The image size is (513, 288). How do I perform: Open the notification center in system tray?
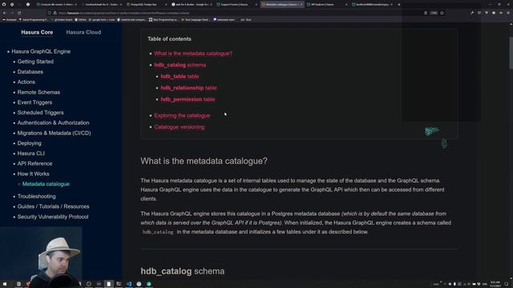coord(507,284)
